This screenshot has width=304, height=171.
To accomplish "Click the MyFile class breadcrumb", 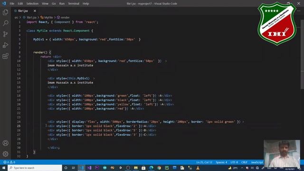I will tap(47, 18).
